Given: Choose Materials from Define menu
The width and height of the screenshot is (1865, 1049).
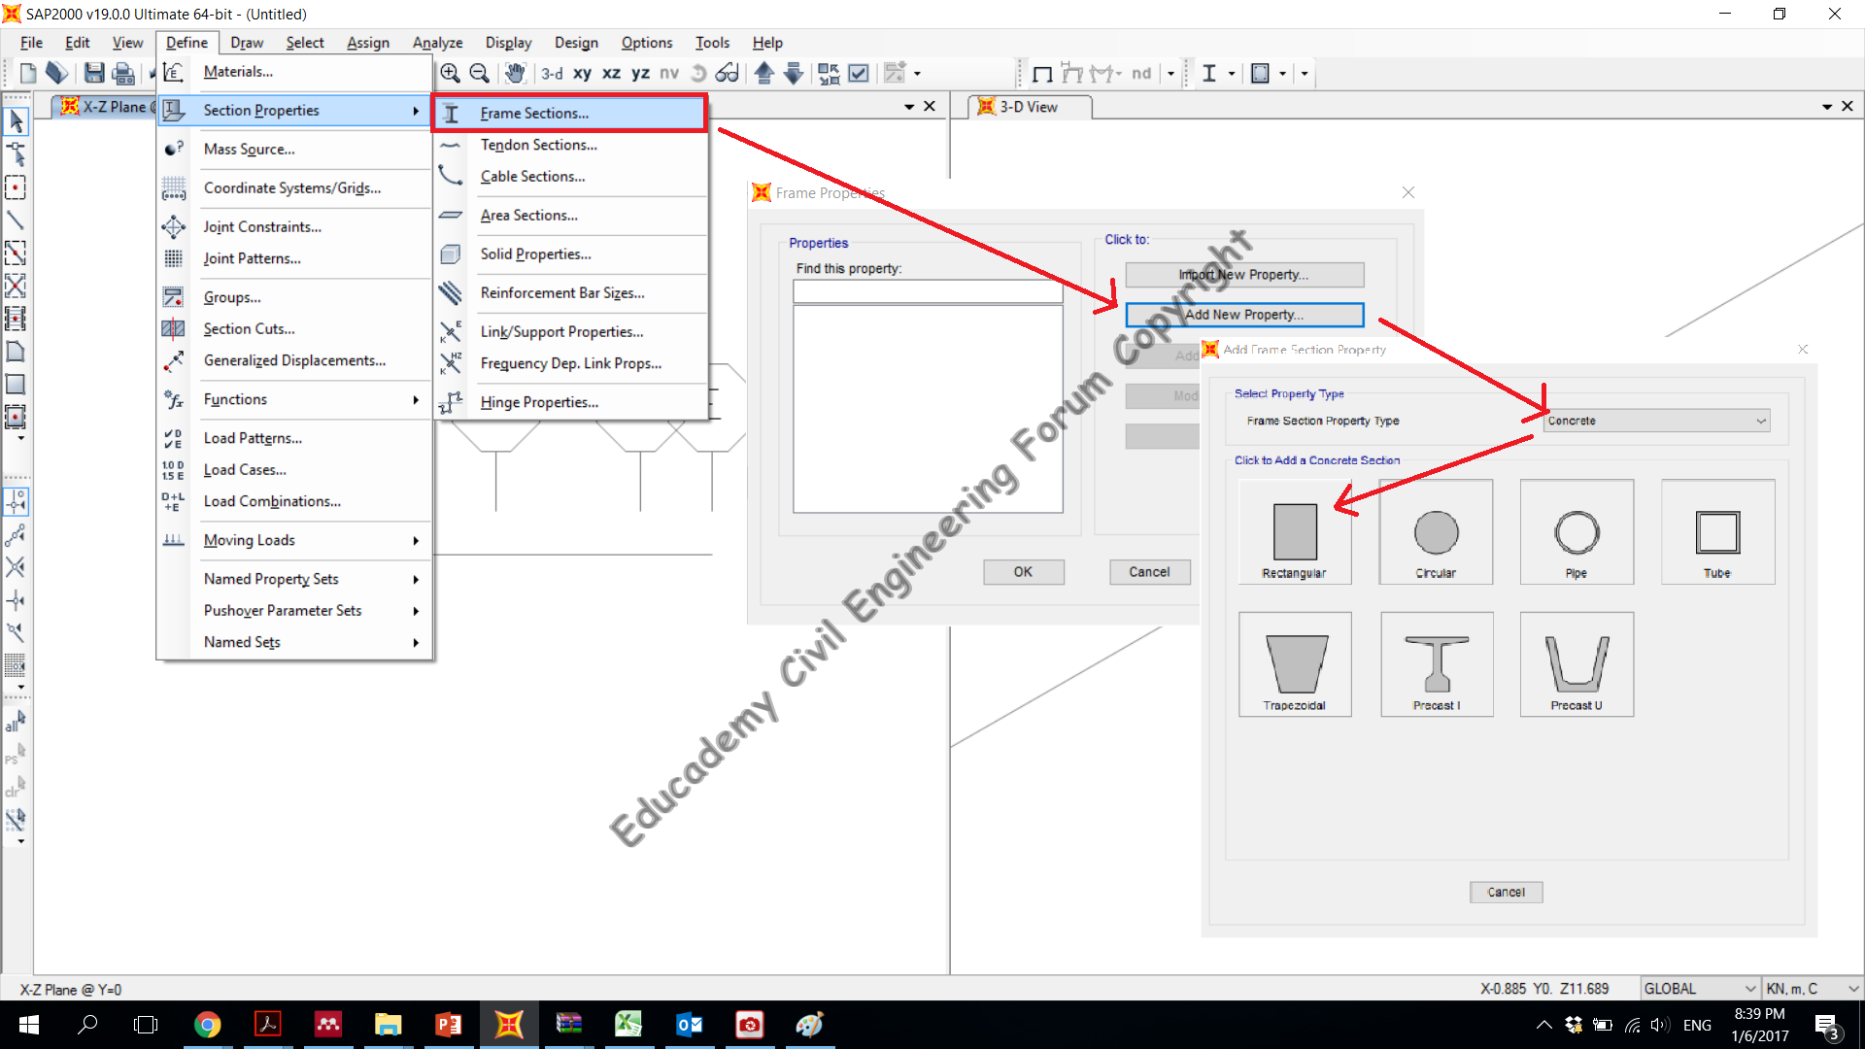Looking at the screenshot, I should coord(295,72).
